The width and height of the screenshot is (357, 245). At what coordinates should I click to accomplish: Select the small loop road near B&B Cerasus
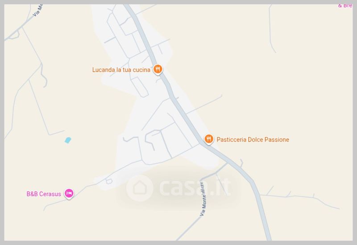click(x=109, y=181)
